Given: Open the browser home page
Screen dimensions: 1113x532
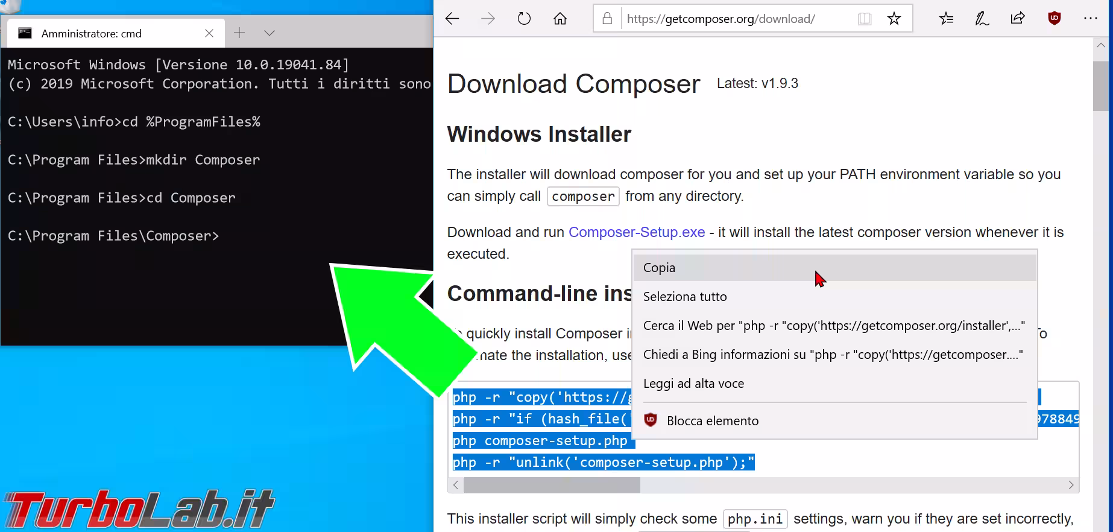Looking at the screenshot, I should point(560,19).
